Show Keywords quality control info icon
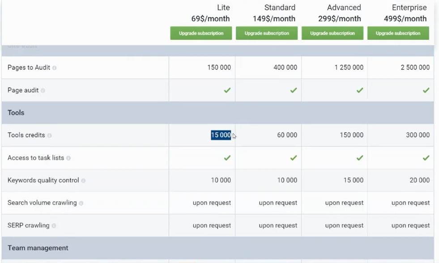The height and width of the screenshot is (263, 439). 83,181
